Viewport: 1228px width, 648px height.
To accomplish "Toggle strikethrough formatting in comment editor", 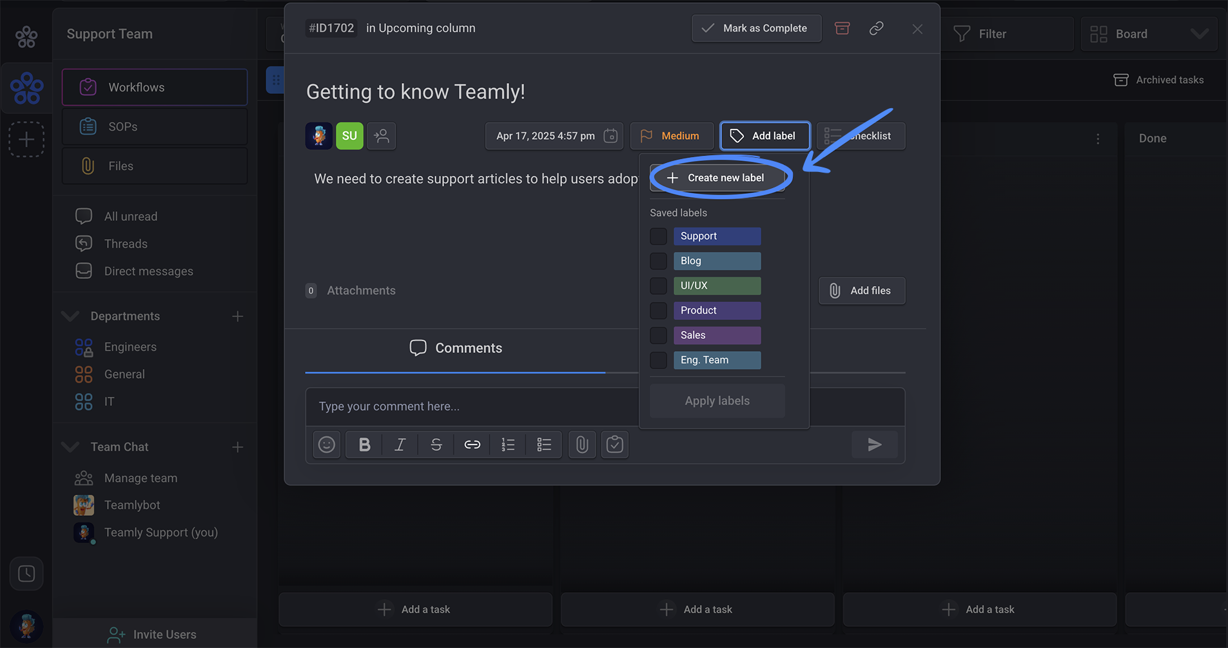I will (436, 444).
